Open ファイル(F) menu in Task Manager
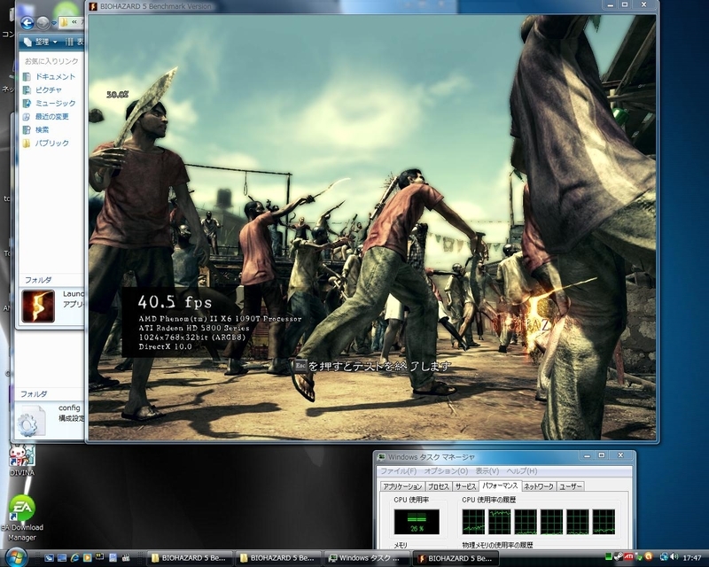Screen dimensions: 709x567 click(398, 471)
